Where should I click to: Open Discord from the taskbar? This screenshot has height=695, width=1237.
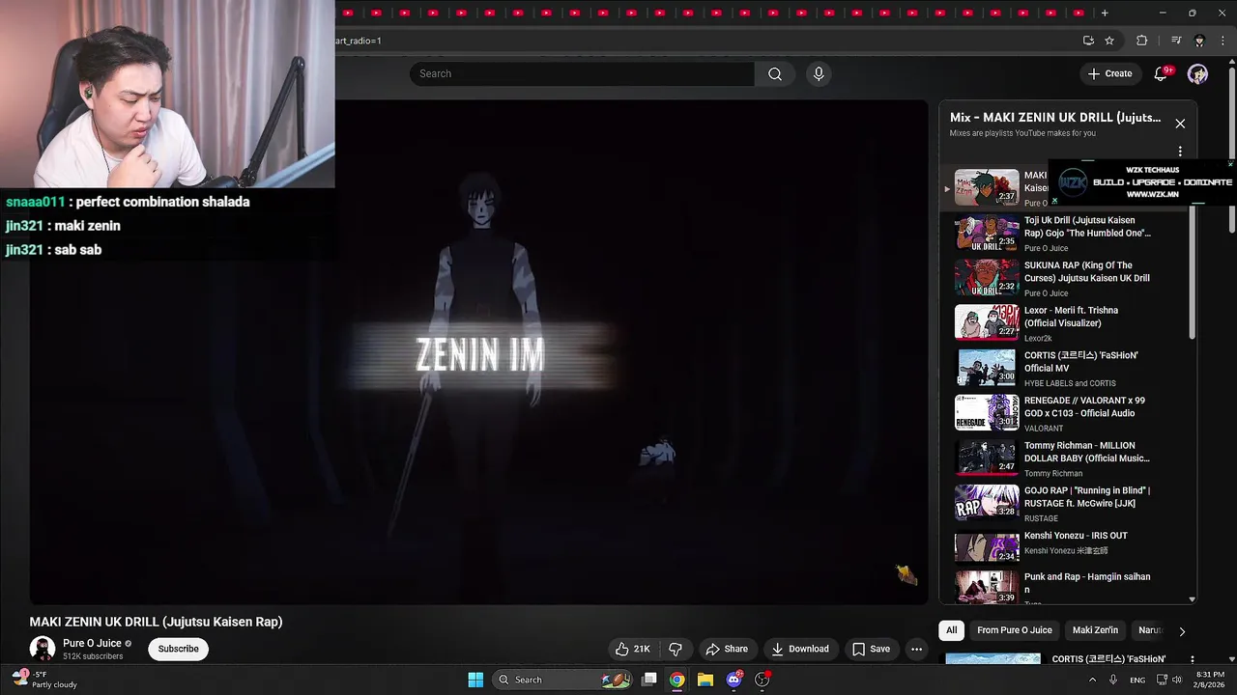pyautogui.click(x=734, y=680)
